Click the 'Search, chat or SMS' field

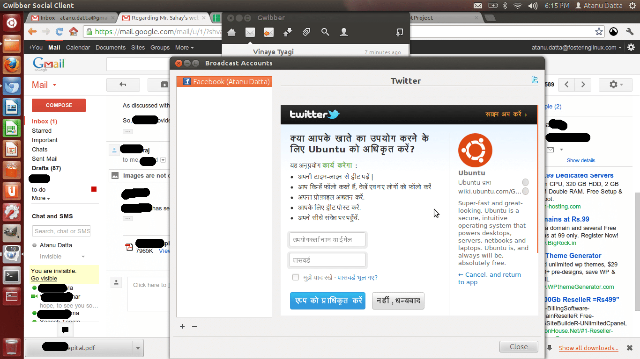[x=62, y=231]
